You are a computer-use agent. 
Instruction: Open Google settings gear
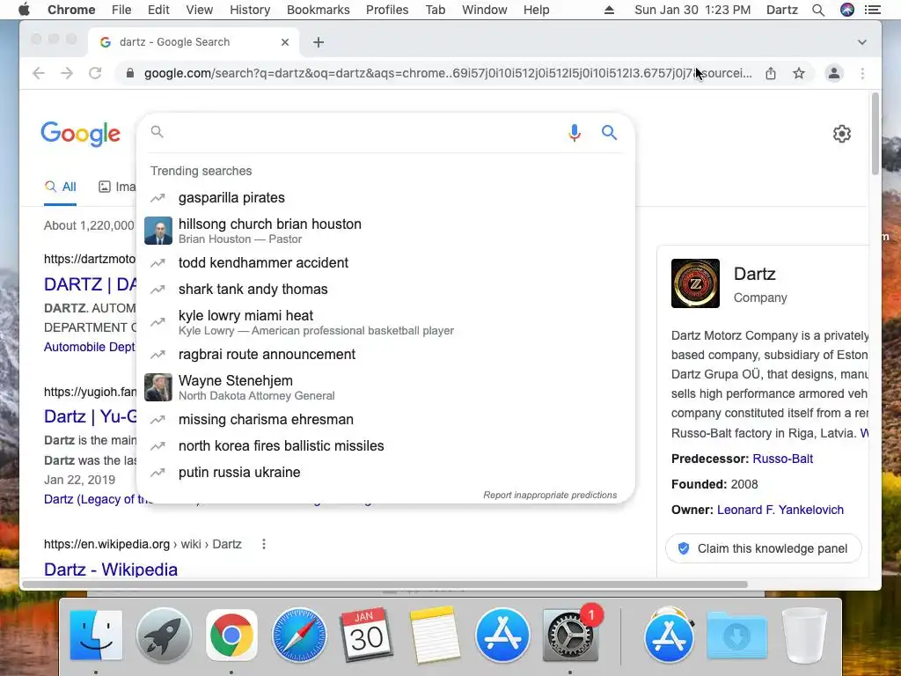click(842, 134)
